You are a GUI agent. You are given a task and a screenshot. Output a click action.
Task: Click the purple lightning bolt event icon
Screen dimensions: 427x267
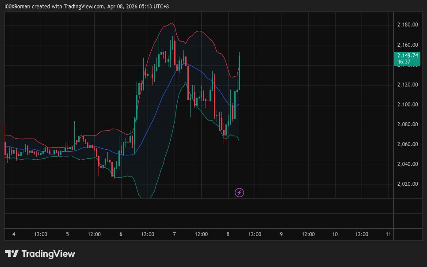[x=239, y=192]
